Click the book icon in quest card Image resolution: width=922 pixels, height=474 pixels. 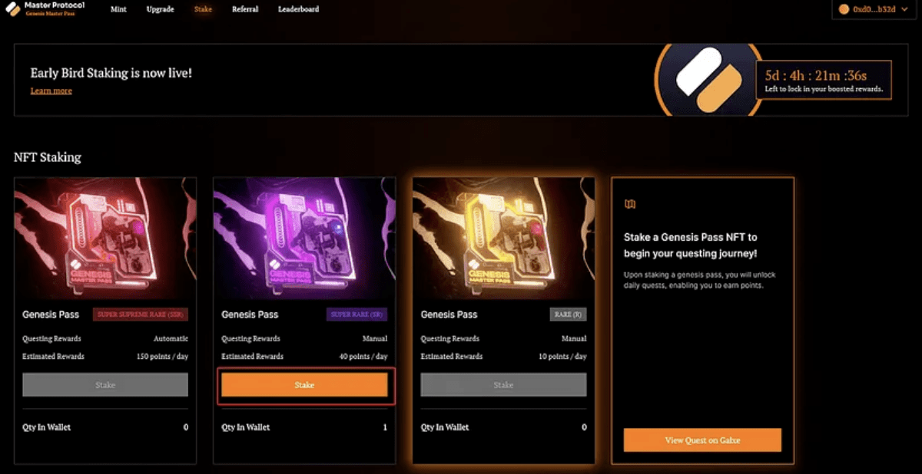630,204
